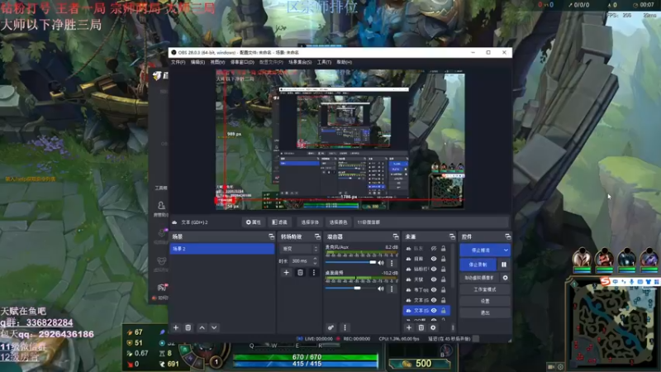Open 麦克风/Aux three-dot options menu

coord(392,263)
